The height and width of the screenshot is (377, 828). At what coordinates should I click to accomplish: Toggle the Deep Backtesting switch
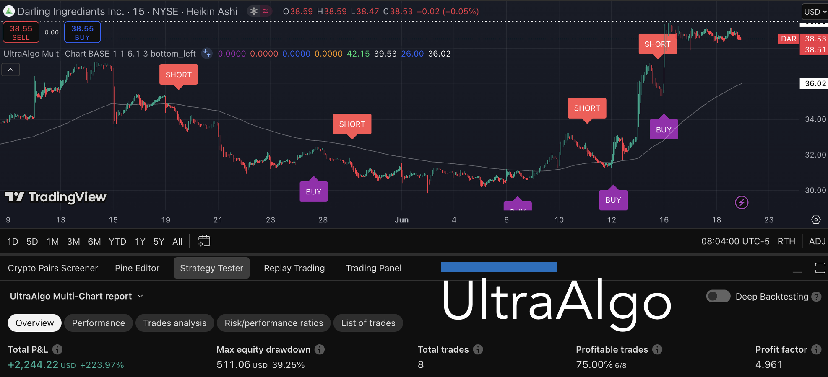click(x=718, y=297)
